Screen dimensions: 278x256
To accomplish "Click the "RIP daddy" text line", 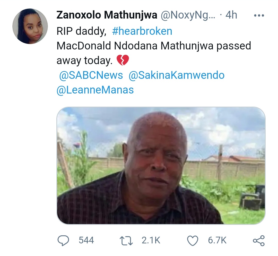I will 81,31.
